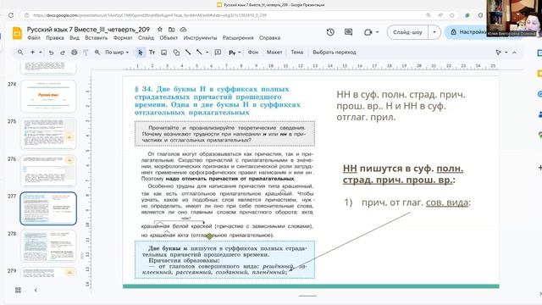Viewport: 542px width, 305px height.
Task: Add a comment from toolbar
Action: click(x=218, y=53)
